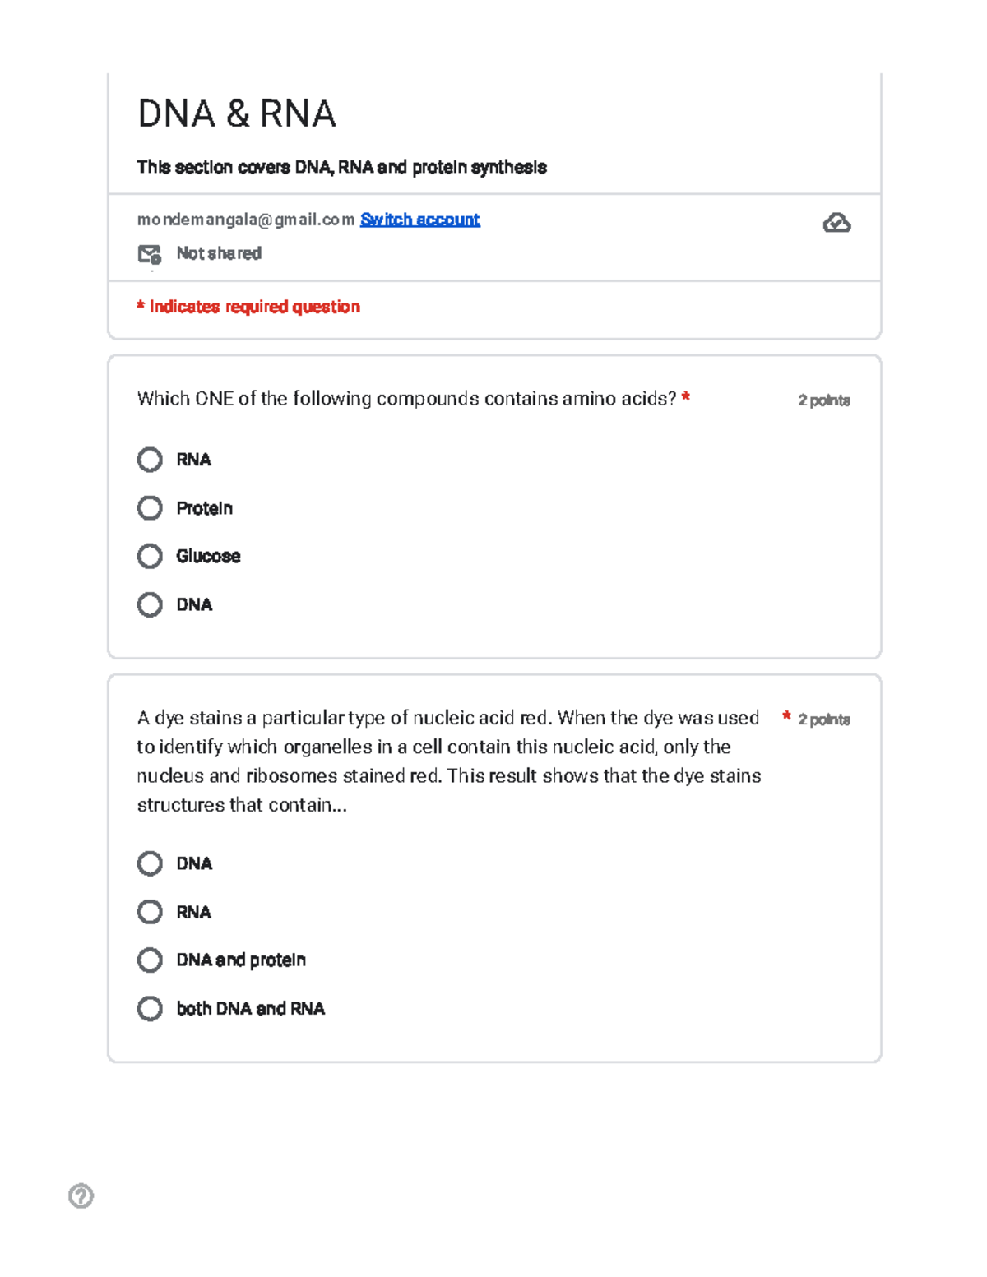Click the Indicates required question notice

(x=248, y=307)
